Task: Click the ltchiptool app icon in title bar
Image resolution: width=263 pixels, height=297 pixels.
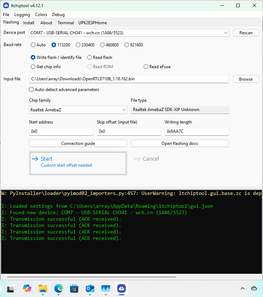Action: [6, 5]
